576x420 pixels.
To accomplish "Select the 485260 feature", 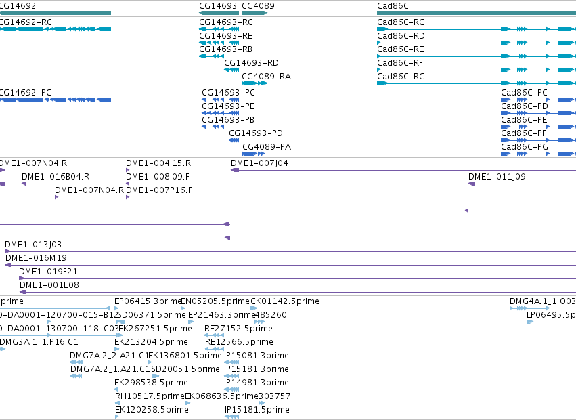I will coord(259,322).
